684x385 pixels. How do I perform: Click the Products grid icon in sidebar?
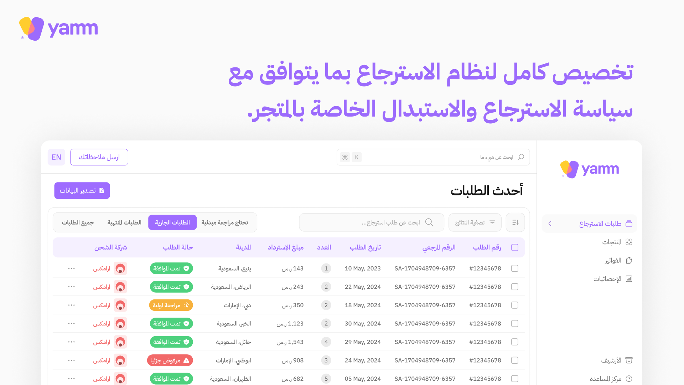pyautogui.click(x=629, y=242)
